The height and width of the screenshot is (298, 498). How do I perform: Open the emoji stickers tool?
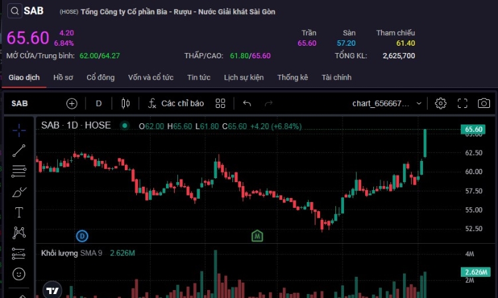19,273
